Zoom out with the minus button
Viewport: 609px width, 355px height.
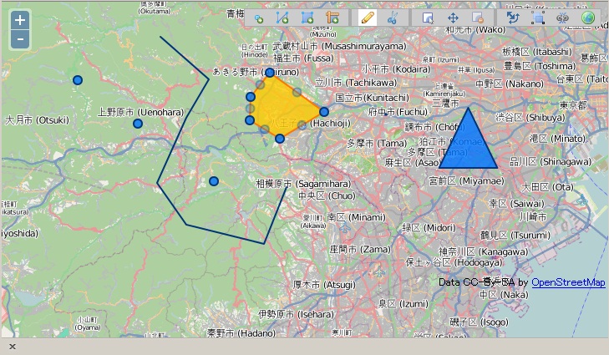tap(20, 39)
